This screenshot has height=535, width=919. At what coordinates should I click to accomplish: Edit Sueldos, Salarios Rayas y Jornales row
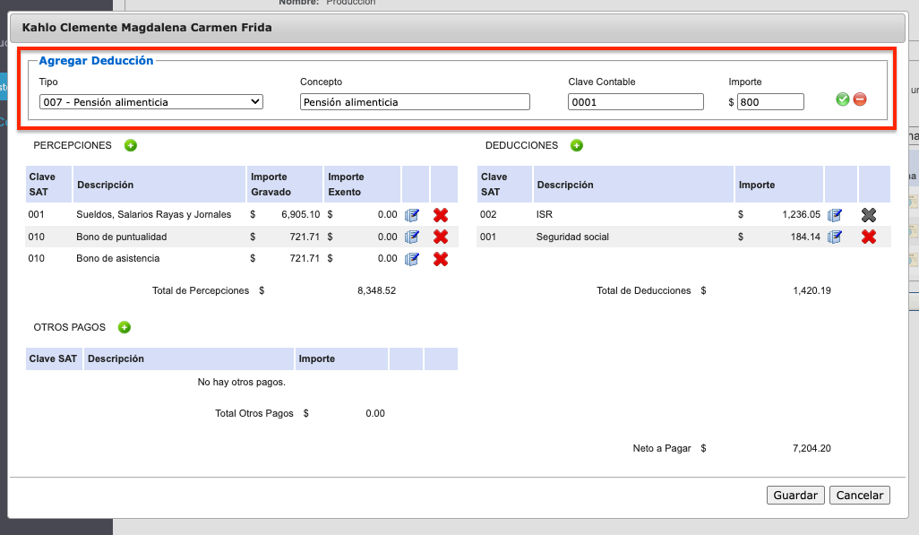[412, 215]
